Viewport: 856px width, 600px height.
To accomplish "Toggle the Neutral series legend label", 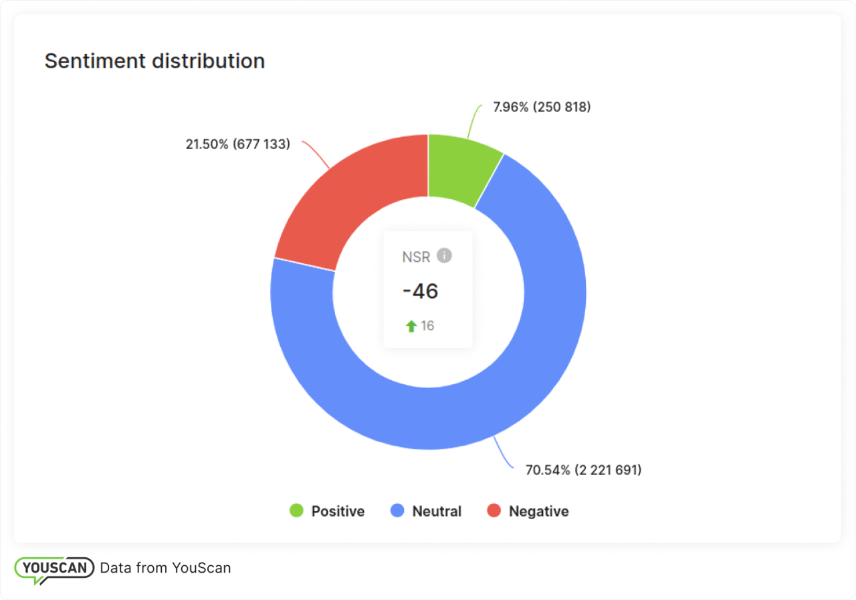I will [x=437, y=511].
